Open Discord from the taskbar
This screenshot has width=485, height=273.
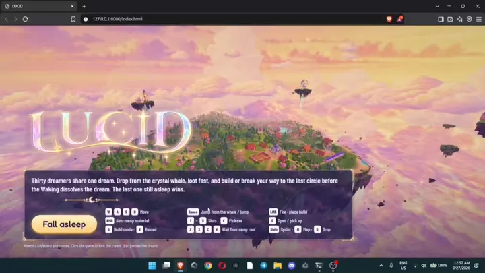point(292,266)
